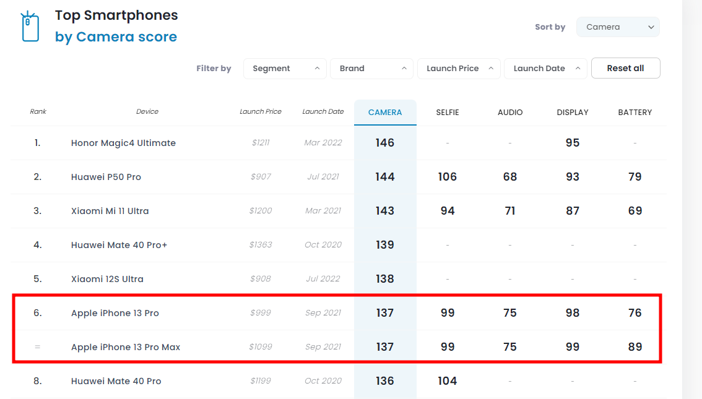Screen dimensions: 702x399
Task: Click the $1211 launch price value
Action: click(261, 143)
